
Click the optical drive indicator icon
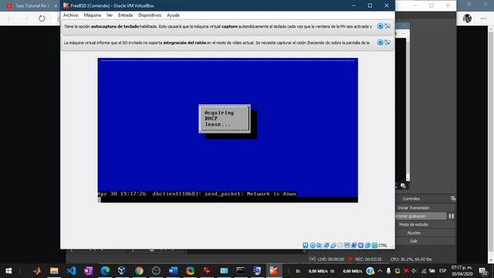click(x=312, y=246)
